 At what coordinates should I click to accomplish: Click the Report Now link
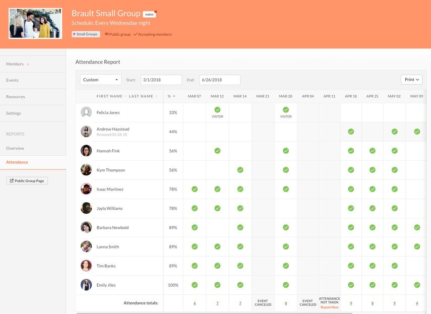tap(329, 307)
